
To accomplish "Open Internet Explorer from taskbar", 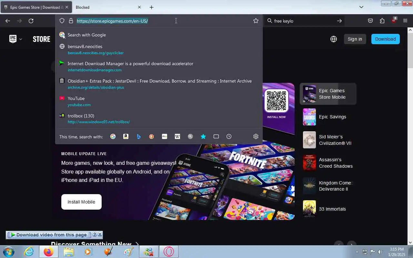I will 29,252.
